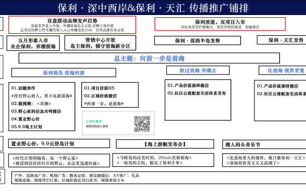The image size is (306, 193).
Task: Click the blue label 保利领岛 前海向前
Action: coord(64,73)
